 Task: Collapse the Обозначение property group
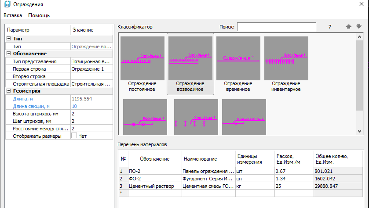(x=9, y=54)
